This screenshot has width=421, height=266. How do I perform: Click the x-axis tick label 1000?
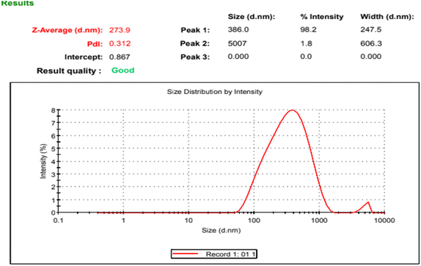coord(319,221)
